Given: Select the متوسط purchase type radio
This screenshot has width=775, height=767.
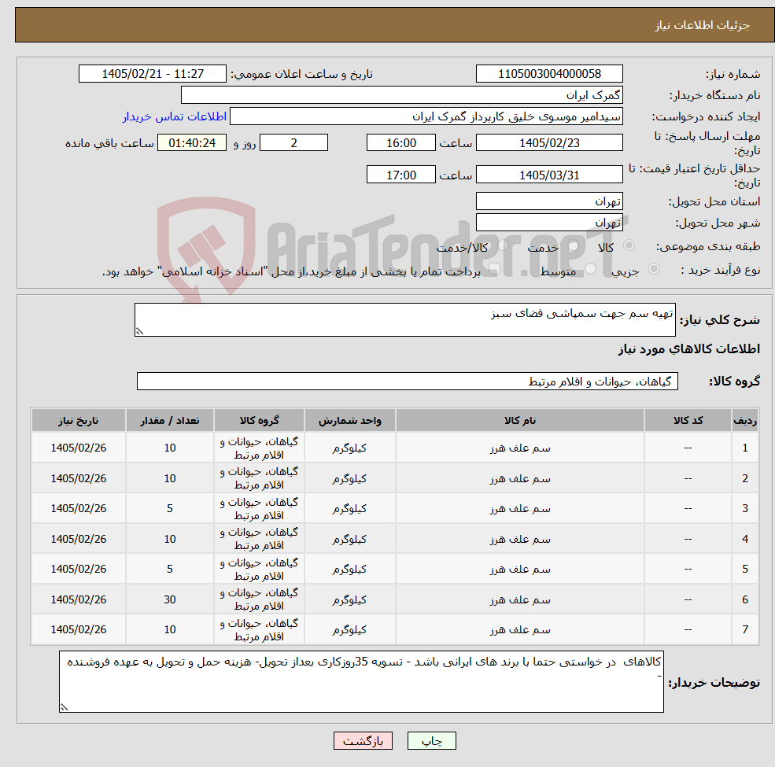Looking at the screenshot, I should click(591, 269).
